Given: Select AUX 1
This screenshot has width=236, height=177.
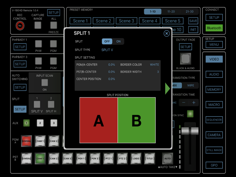Looking at the screenshot, I should (x=27, y=123).
